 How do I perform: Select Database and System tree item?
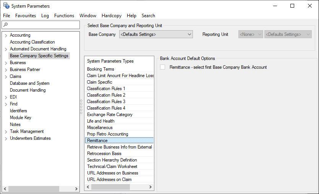pyautogui.click(x=29, y=83)
